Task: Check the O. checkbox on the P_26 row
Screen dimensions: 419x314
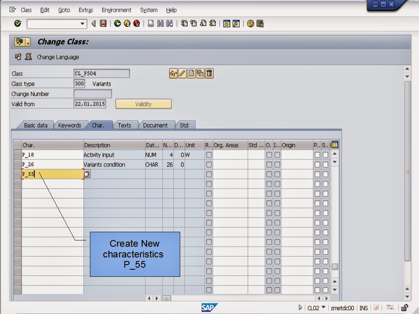Action: point(269,165)
